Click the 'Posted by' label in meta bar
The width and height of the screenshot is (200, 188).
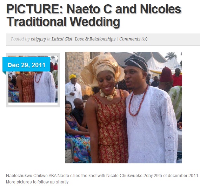20,39
